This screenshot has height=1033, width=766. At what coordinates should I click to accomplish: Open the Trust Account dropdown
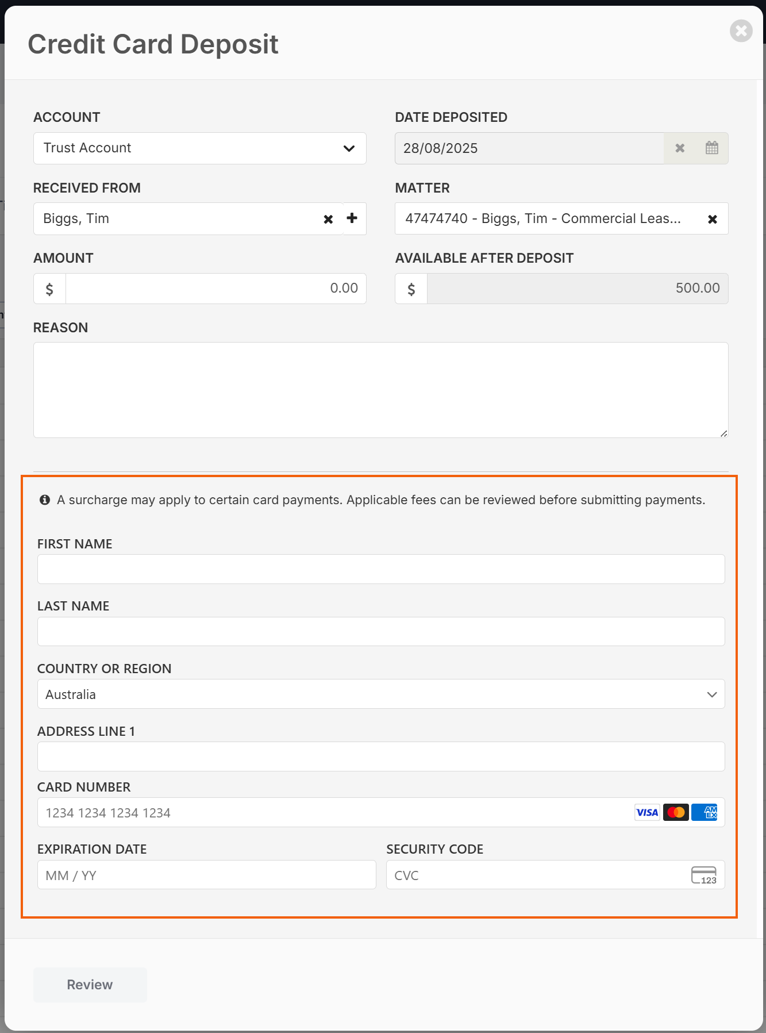[199, 148]
